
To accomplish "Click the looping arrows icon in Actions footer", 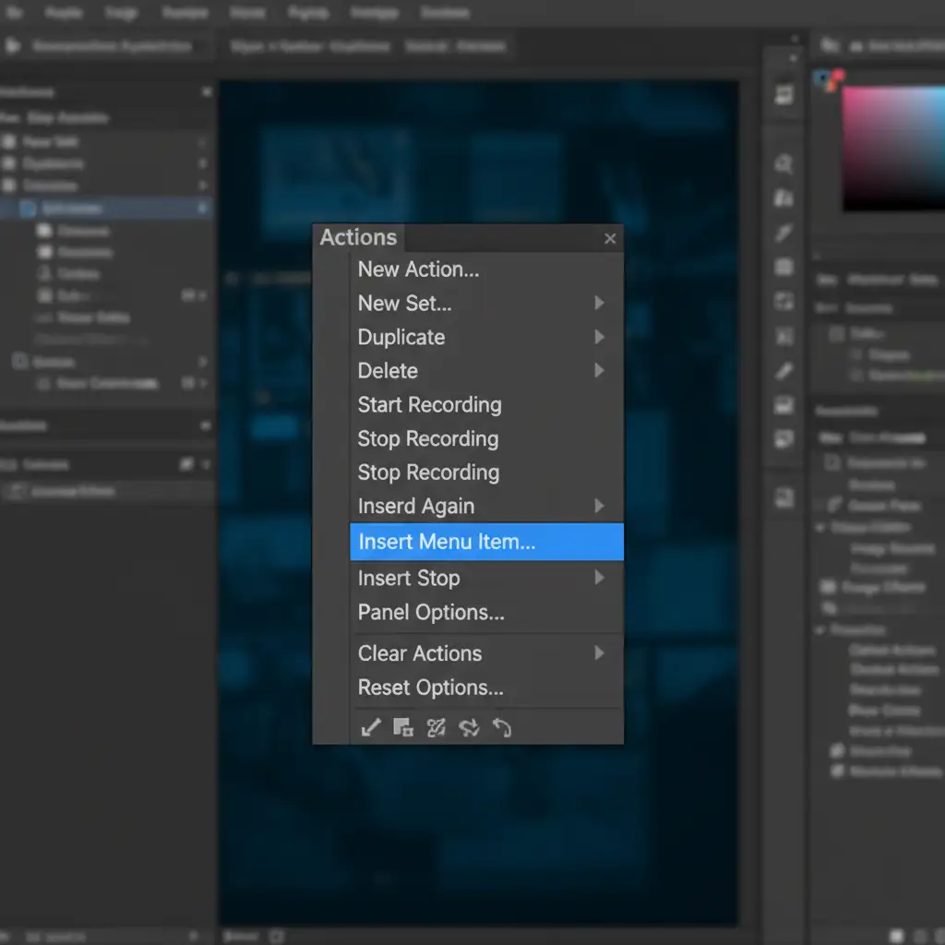I will click(469, 728).
